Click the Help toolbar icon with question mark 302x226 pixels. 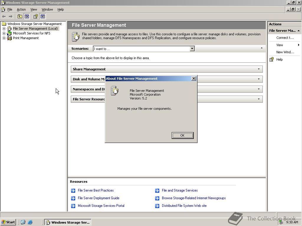[35, 16]
